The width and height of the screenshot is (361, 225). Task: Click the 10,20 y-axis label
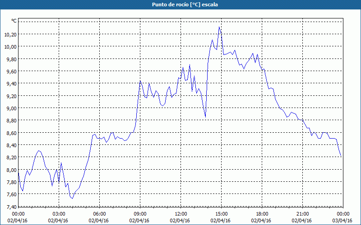[x=10, y=35]
